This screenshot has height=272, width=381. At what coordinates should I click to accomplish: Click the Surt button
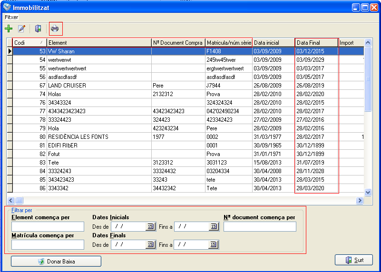354,260
